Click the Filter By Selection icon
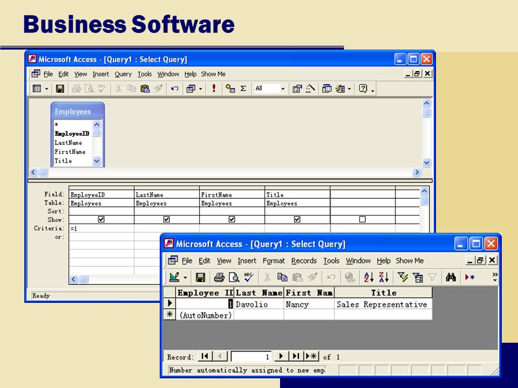This screenshot has height=388, width=518. point(403,277)
